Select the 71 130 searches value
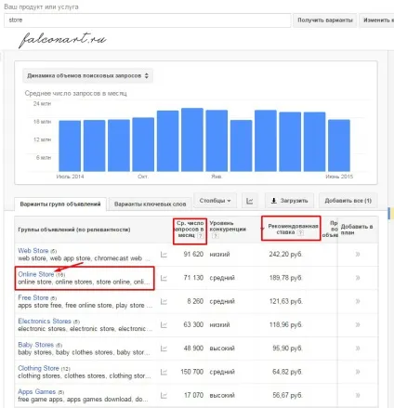This screenshot has height=408, width=394. point(193,278)
